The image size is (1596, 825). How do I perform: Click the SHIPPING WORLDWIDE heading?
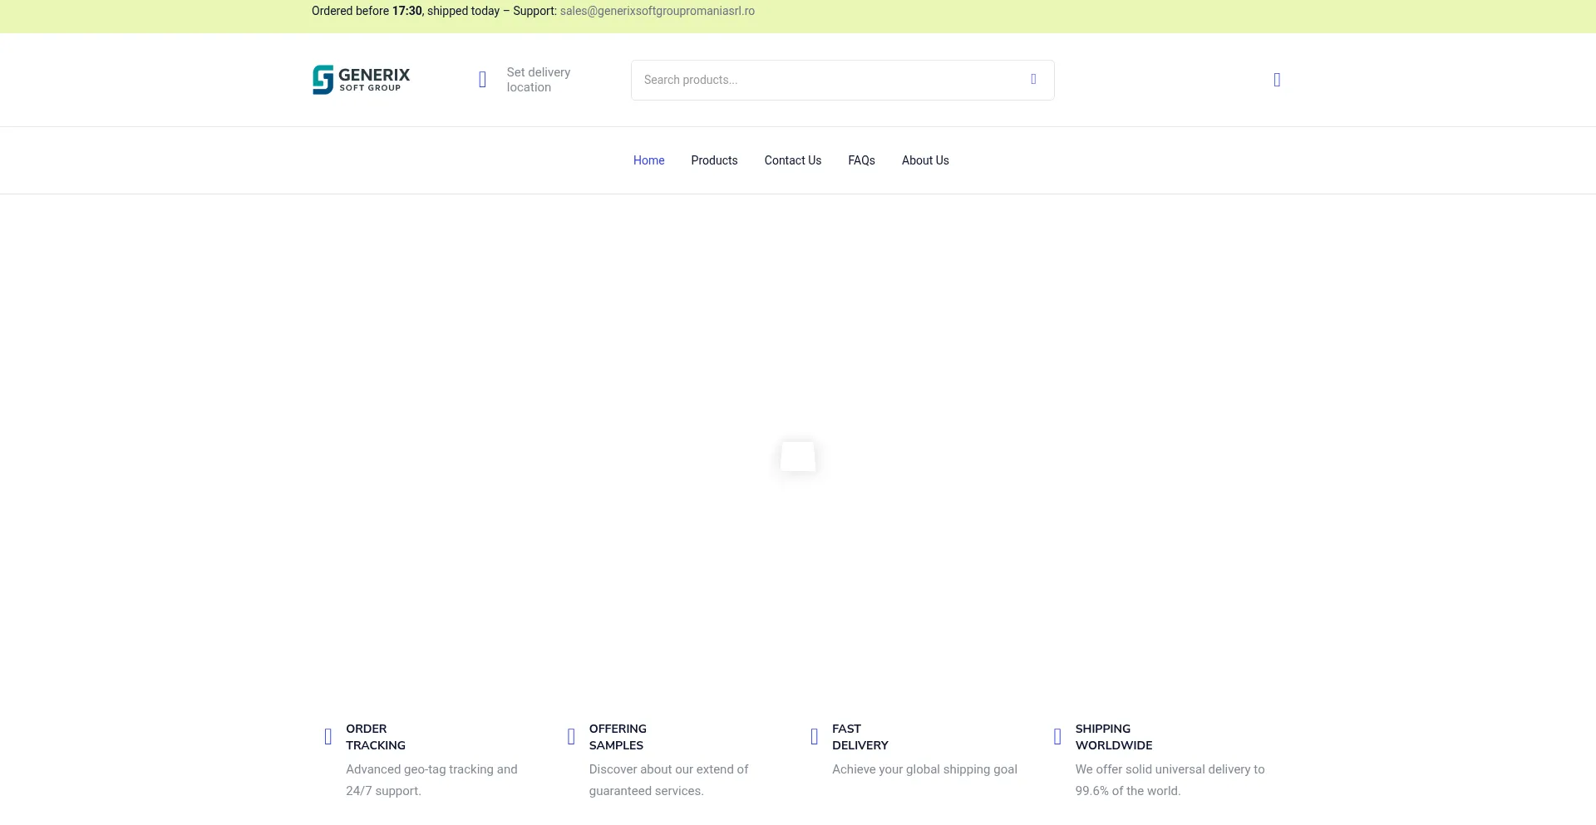point(1114,737)
